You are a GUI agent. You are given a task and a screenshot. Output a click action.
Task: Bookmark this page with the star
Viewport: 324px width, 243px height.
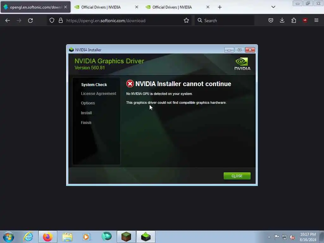tap(186, 21)
